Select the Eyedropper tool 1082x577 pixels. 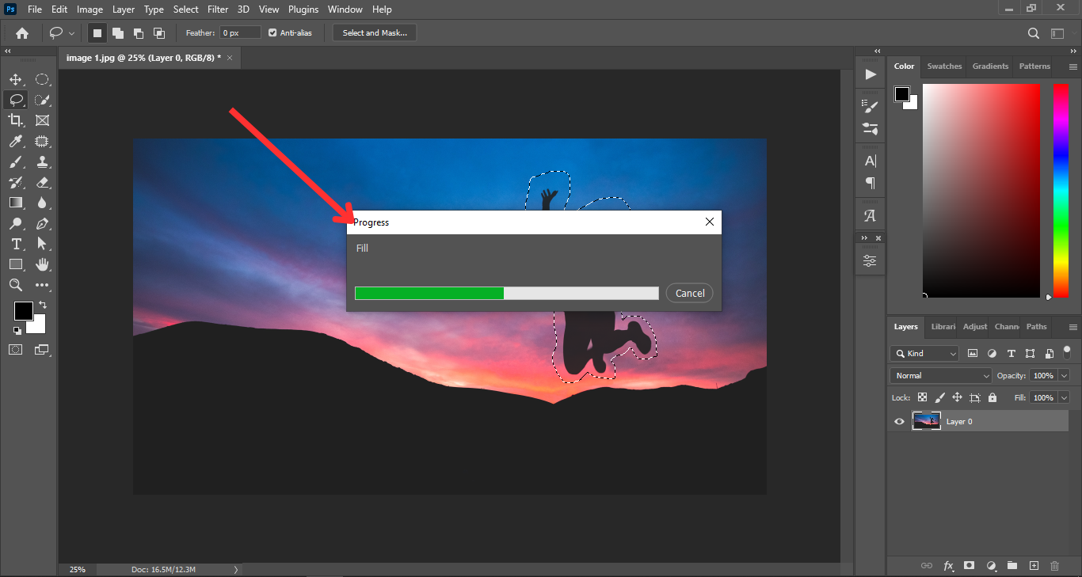coord(15,141)
